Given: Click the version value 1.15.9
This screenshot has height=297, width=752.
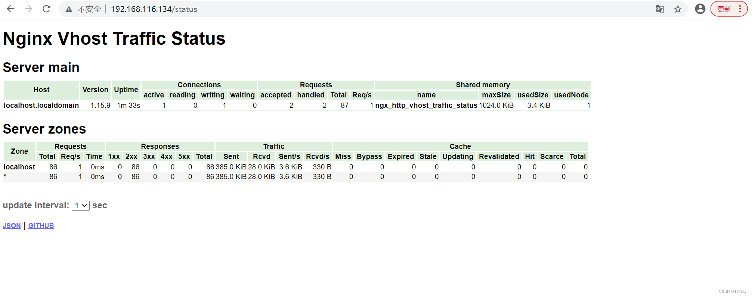Looking at the screenshot, I should coord(100,106).
